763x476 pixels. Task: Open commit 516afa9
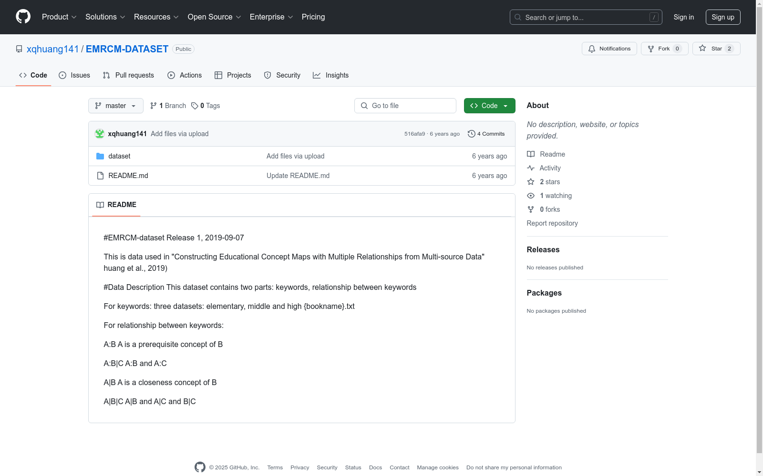(414, 134)
